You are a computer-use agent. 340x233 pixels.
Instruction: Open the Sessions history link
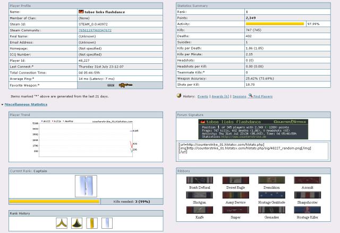[241, 96]
